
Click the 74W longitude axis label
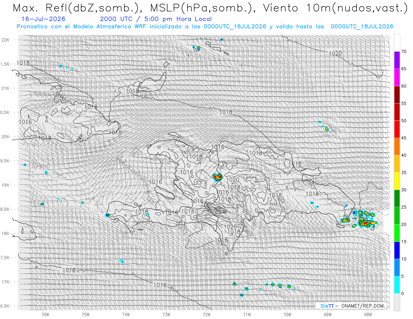[x=126, y=314]
